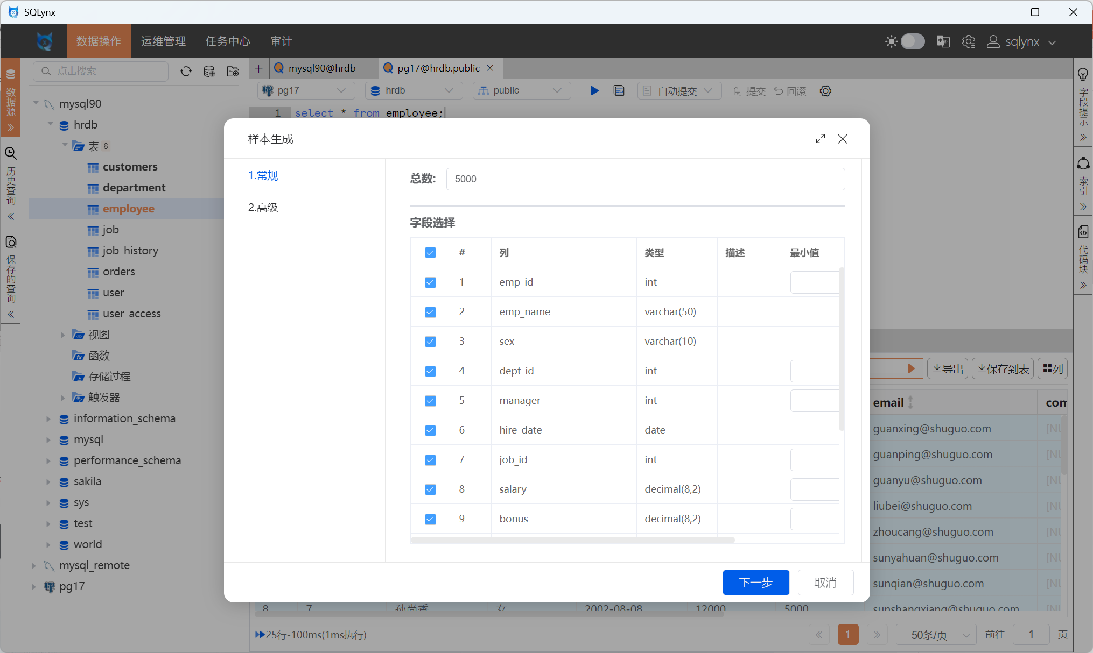Open settings gear in top bar
Image resolution: width=1093 pixels, height=653 pixels.
(969, 41)
